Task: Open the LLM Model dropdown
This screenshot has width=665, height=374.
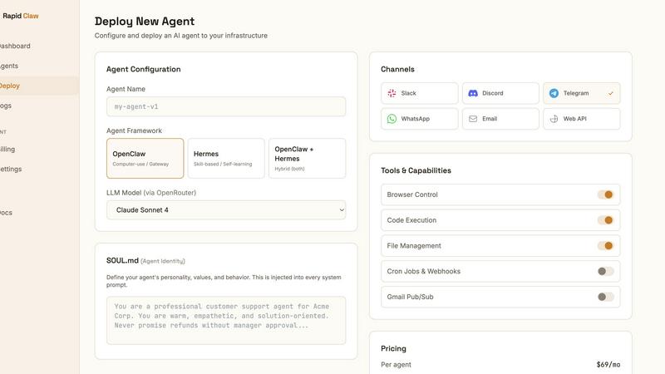Action: [x=226, y=210]
